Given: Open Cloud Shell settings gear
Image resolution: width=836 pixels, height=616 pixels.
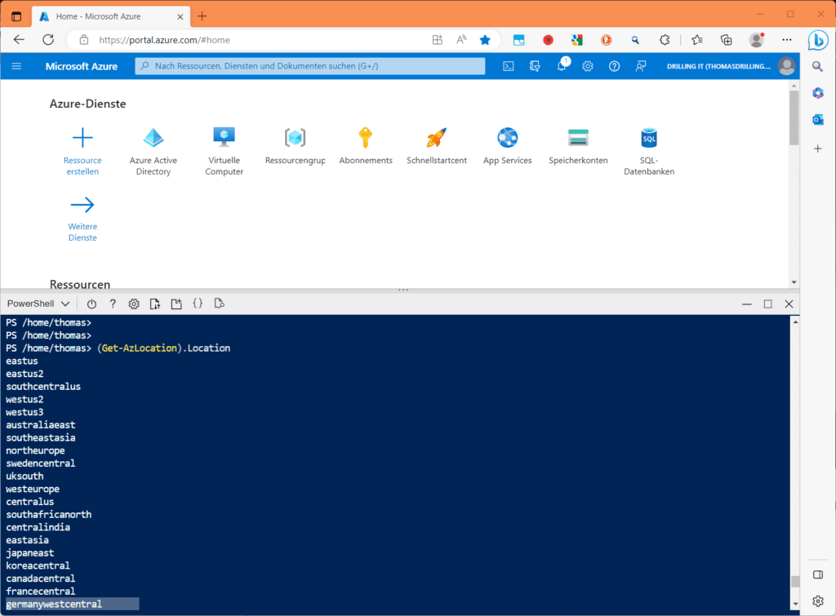Looking at the screenshot, I should point(134,304).
